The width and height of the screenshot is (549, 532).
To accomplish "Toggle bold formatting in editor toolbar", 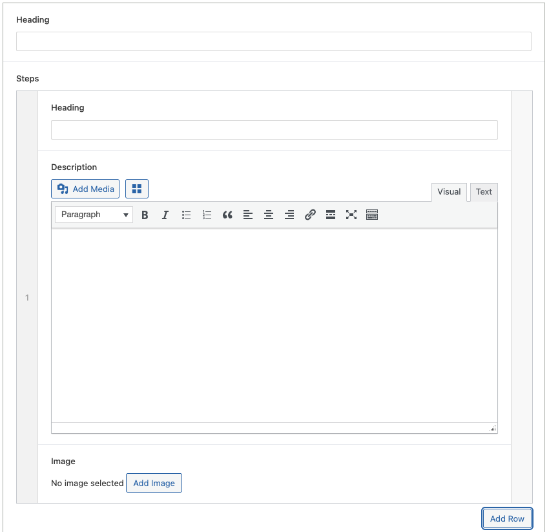I will tap(145, 215).
